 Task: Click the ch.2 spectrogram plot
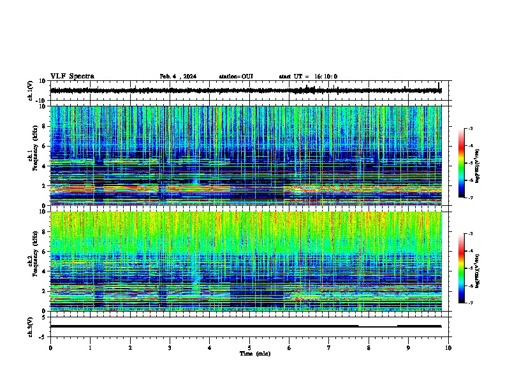coord(246,261)
